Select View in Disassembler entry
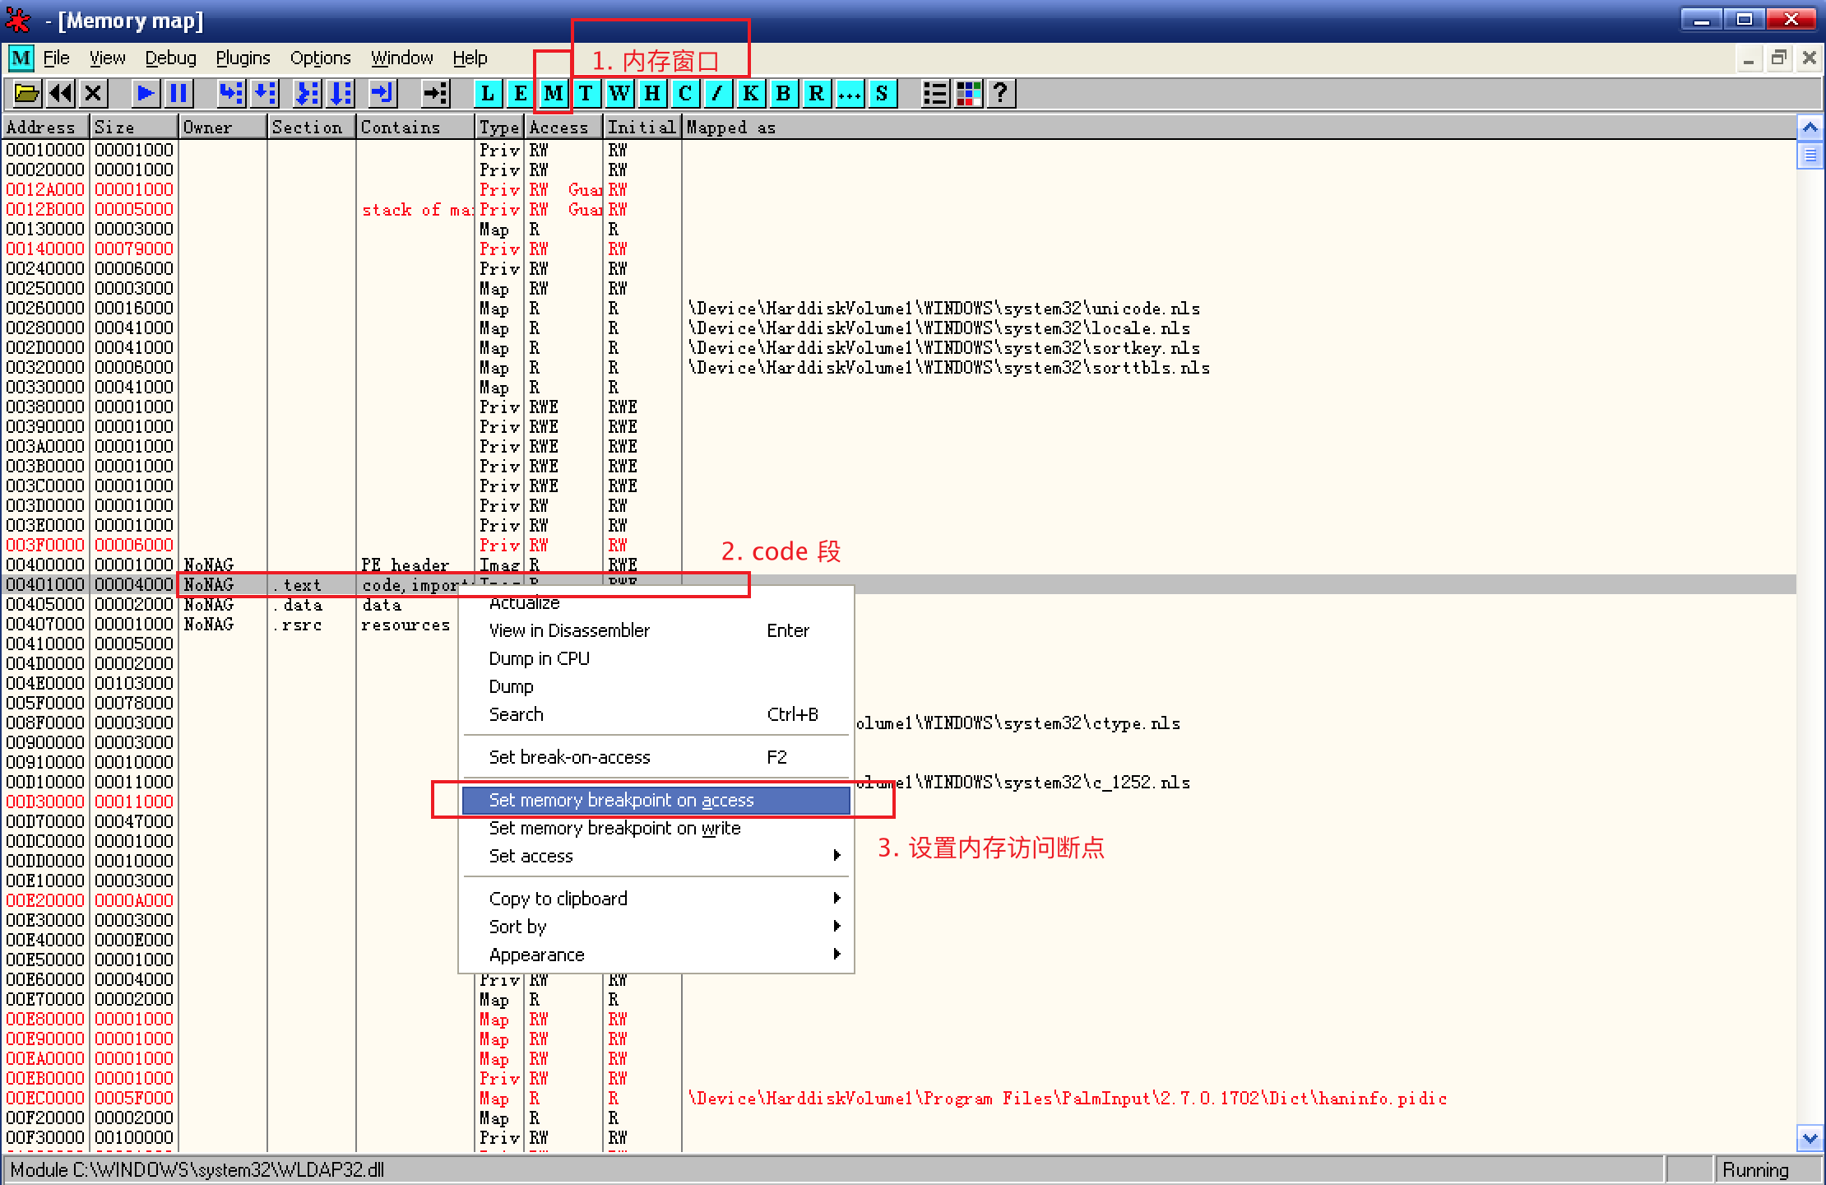The width and height of the screenshot is (1826, 1185). (569, 630)
